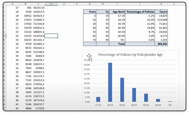Screen dimensions: 189x115
Task: Click the 70+ age band cell
Action: pyautogui.click(x=117, y=40)
